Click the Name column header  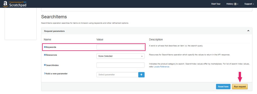tap(47, 39)
